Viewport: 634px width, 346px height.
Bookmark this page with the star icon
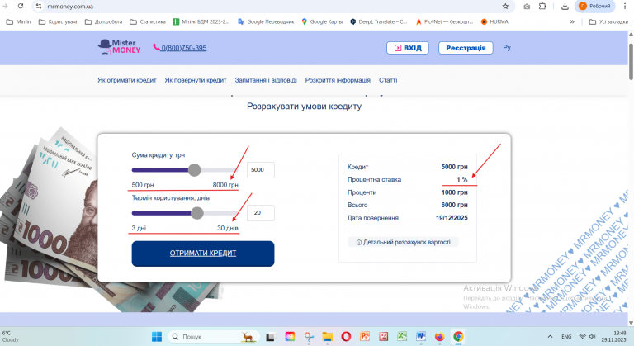505,6
